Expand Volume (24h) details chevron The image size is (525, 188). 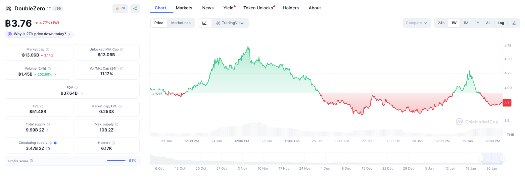tap(55, 74)
